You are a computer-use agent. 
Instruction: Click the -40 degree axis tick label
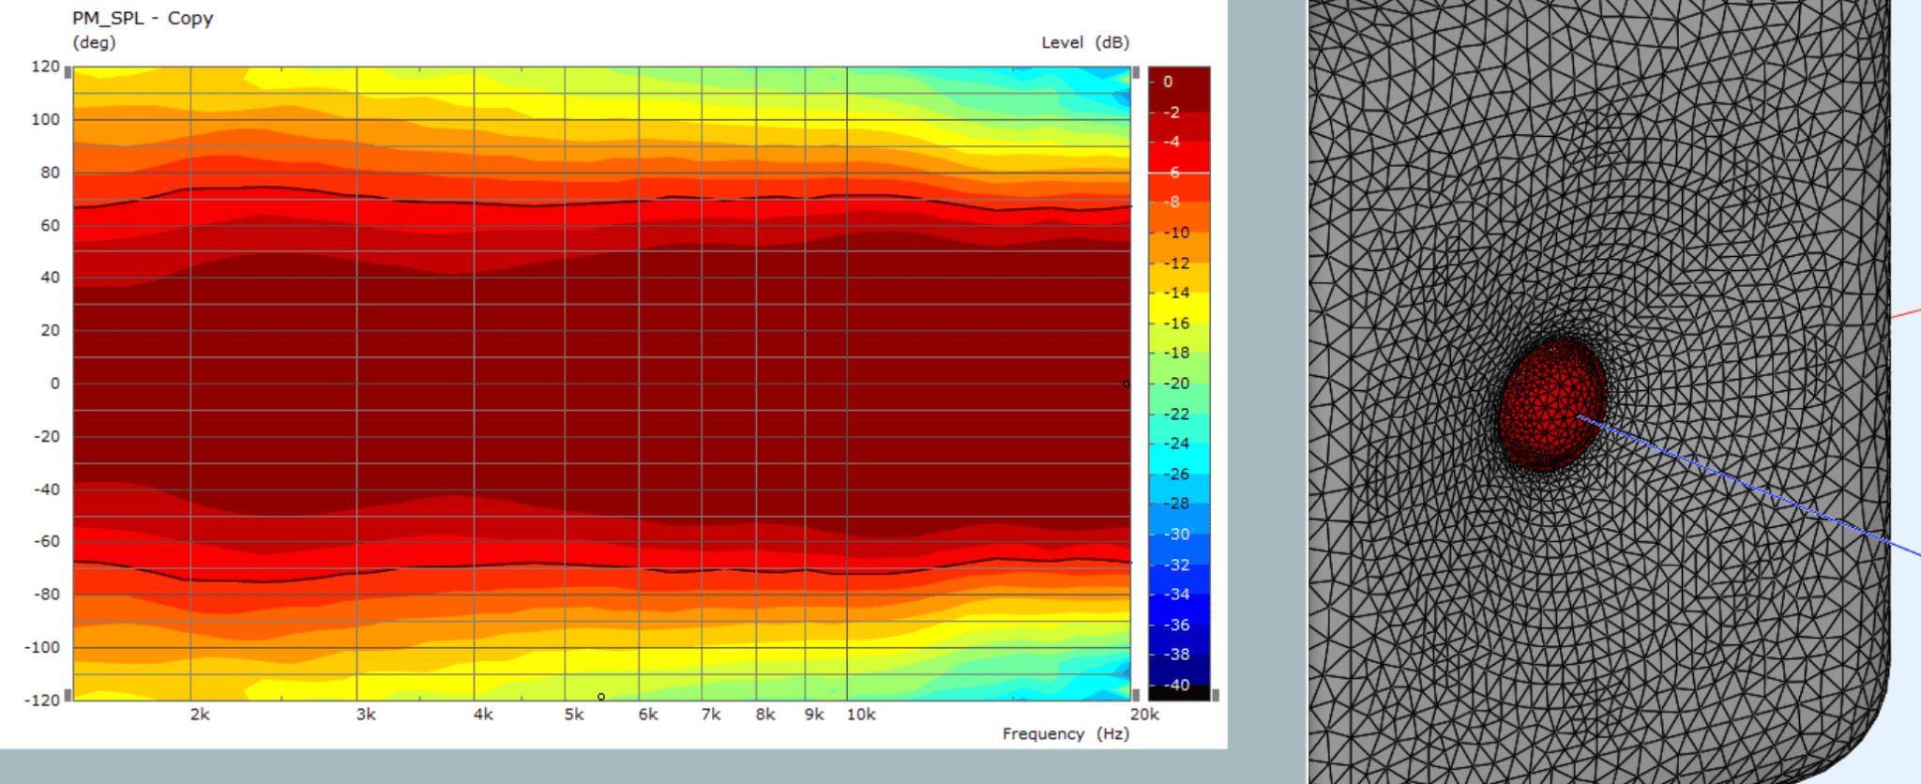click(47, 490)
